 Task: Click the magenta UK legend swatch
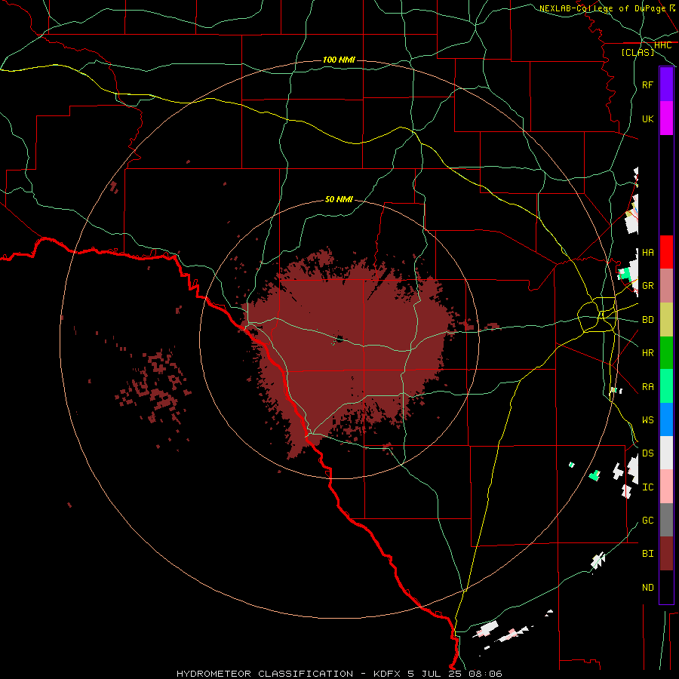click(x=666, y=118)
